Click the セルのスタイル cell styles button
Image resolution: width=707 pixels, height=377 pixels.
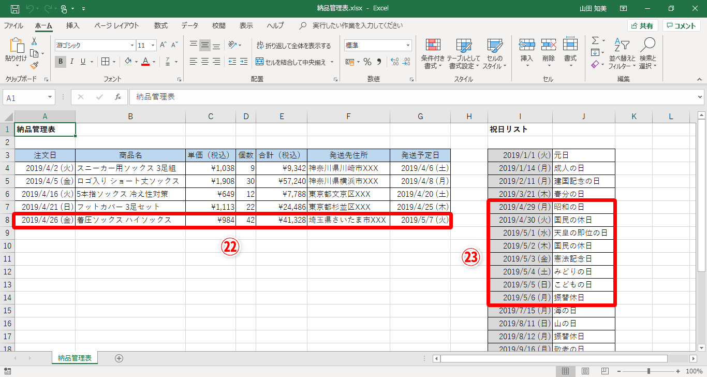click(495, 54)
